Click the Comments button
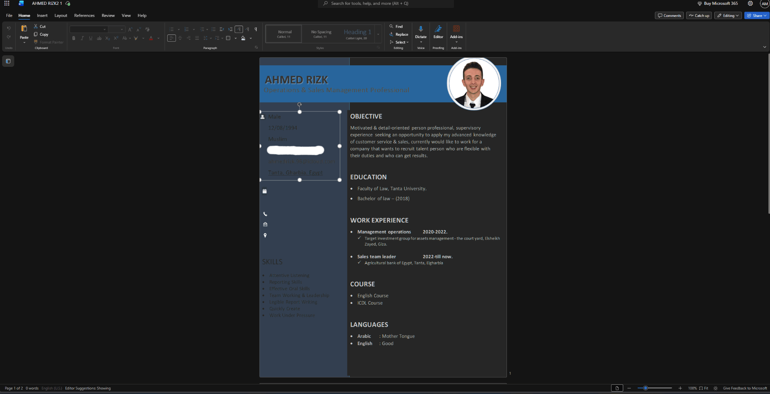 coord(669,16)
